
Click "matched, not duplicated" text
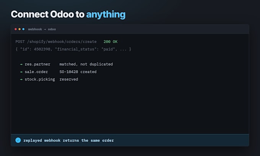(x=86, y=64)
